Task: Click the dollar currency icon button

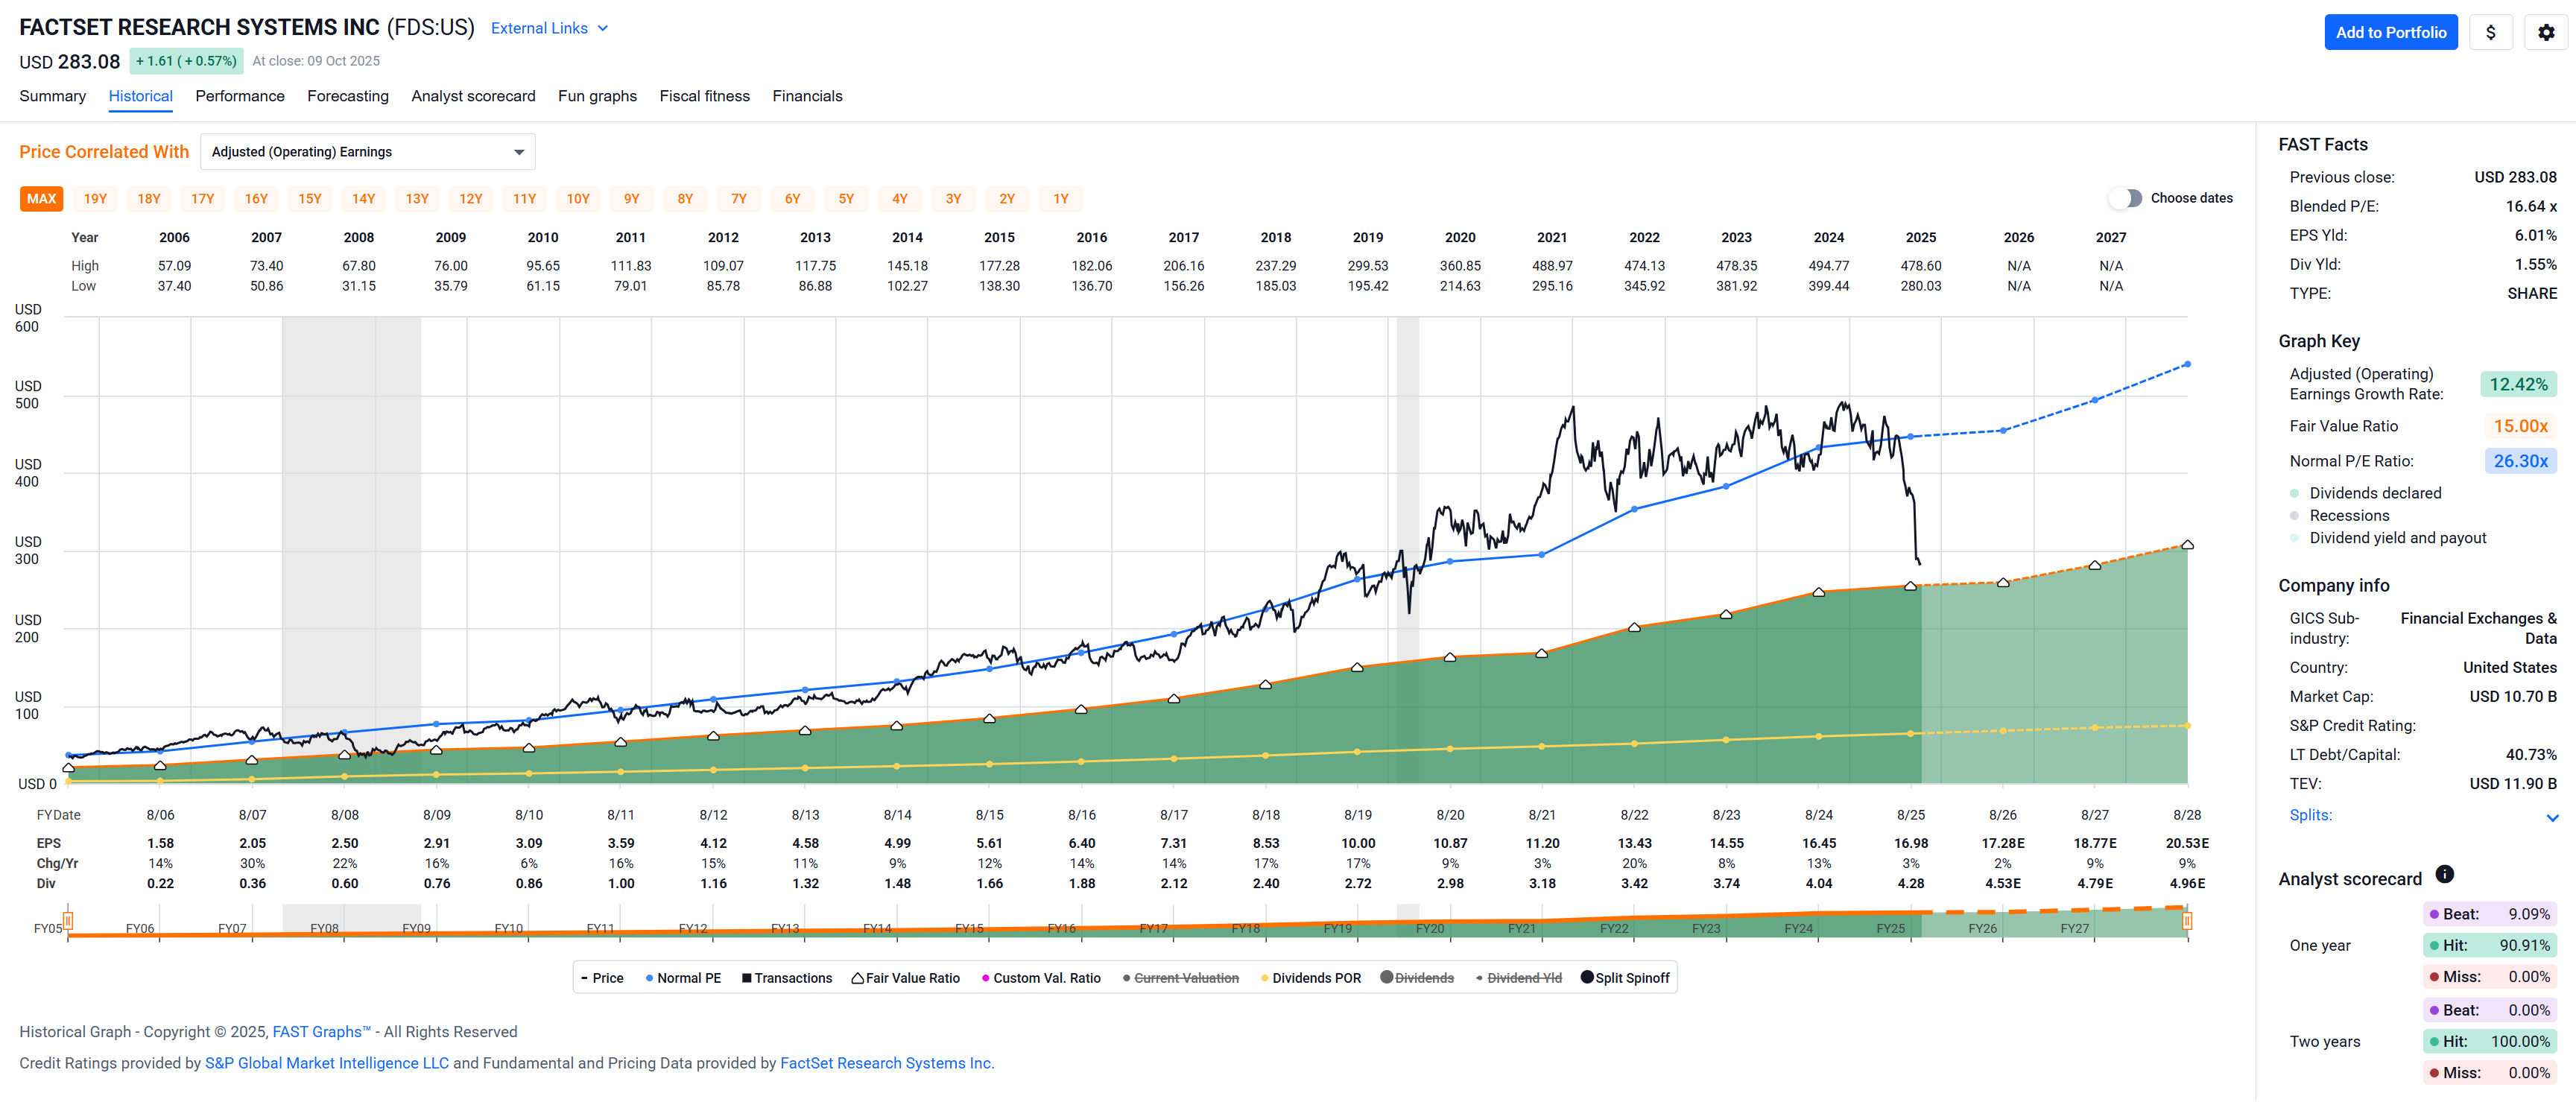Action: (2490, 32)
